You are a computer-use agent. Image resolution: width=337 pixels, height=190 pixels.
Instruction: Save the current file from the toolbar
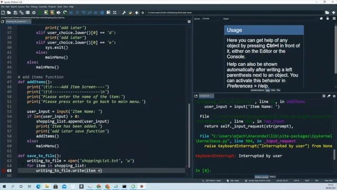(x=15, y=13)
